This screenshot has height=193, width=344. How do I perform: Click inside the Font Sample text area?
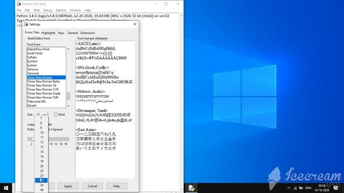tap(105, 109)
